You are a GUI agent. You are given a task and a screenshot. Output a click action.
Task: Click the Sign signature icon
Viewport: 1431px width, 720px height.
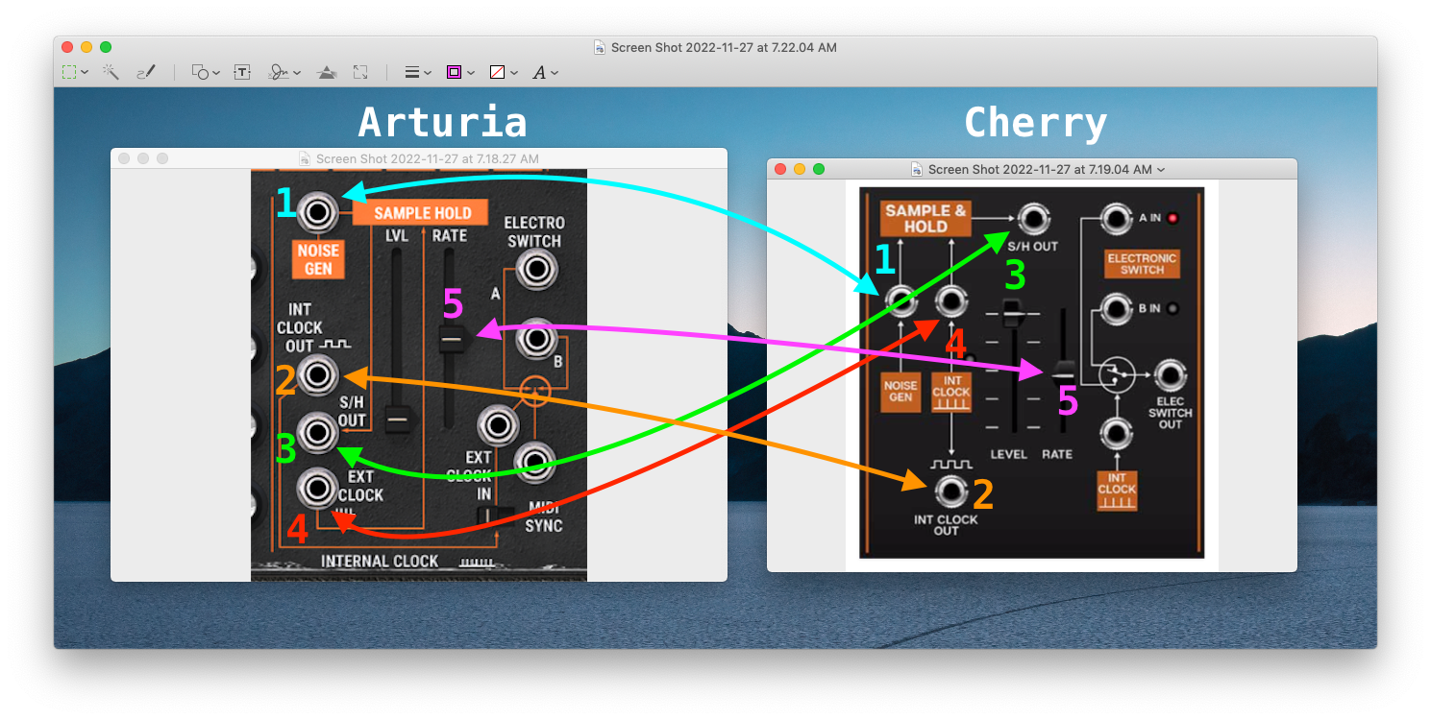[x=279, y=72]
